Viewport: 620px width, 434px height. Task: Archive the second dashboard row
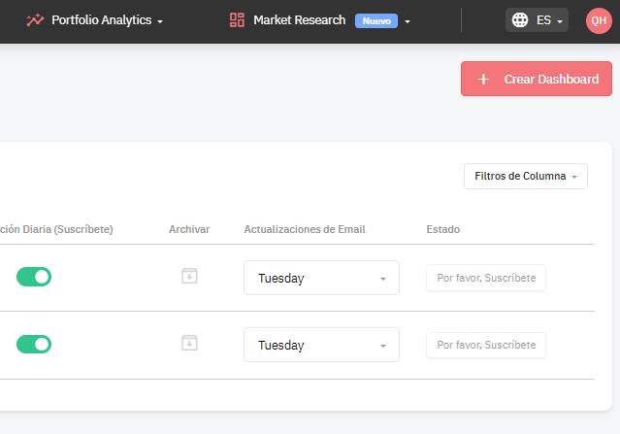[189, 343]
